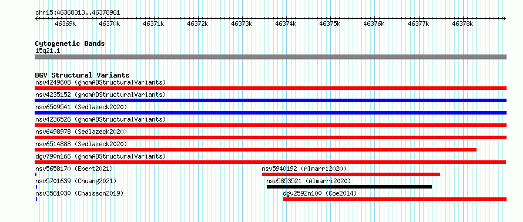Click the 46378k ruler tick label
The width and height of the screenshot is (523, 222).
pos(462,24)
